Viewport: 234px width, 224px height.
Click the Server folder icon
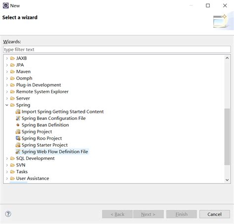[x=12, y=98]
